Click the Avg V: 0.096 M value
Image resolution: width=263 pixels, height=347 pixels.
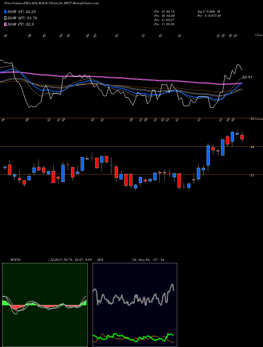pos(208,12)
